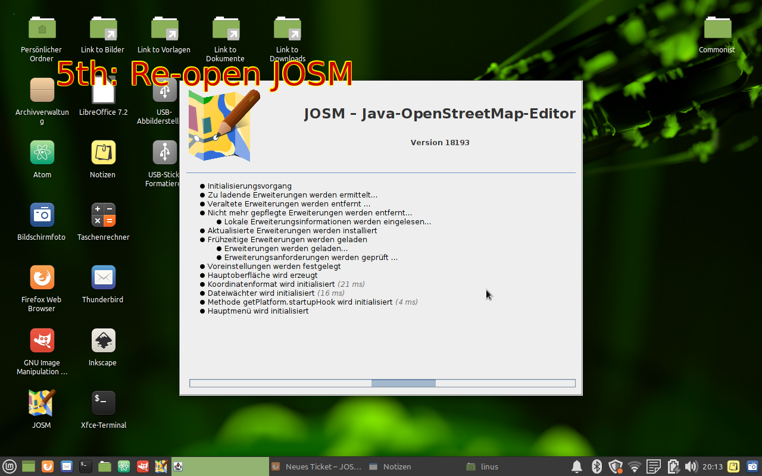This screenshot has width=762, height=476.
Task: Open the USB-Abbilderstellung desktop icon
Action: point(164,90)
